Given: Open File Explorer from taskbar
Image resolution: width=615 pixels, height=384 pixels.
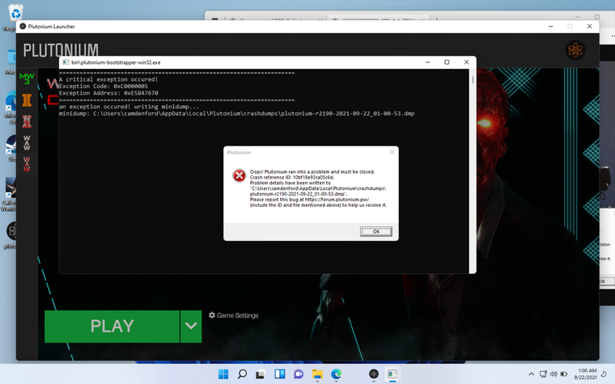Looking at the screenshot, I should point(317,374).
